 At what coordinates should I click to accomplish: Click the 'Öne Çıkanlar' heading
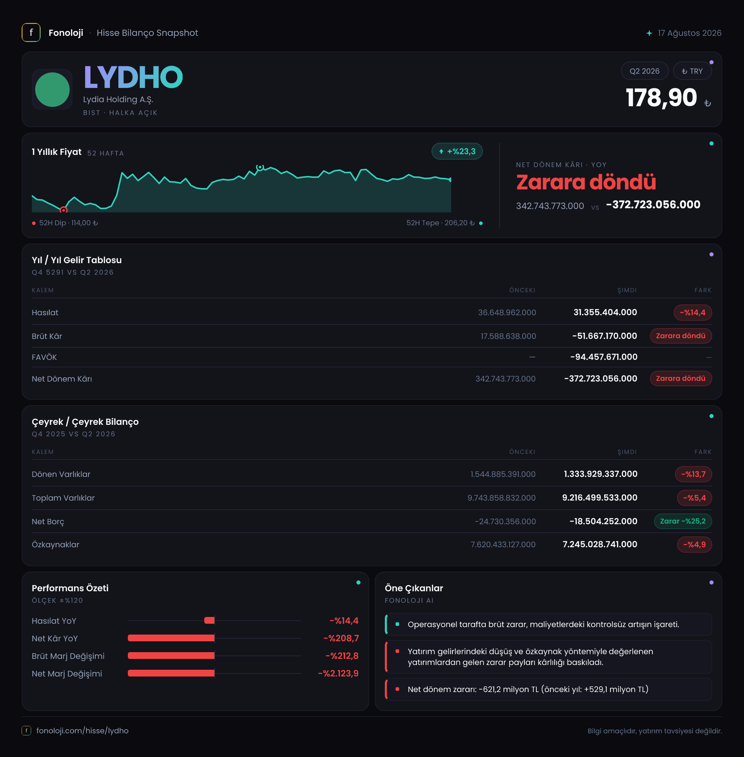pos(414,588)
